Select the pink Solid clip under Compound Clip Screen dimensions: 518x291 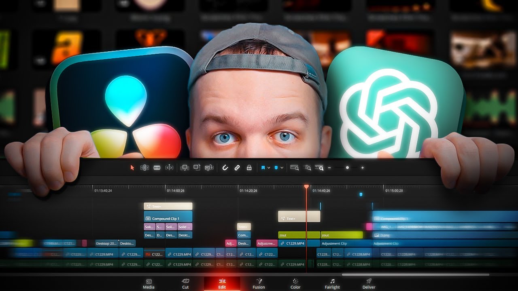tap(185, 227)
